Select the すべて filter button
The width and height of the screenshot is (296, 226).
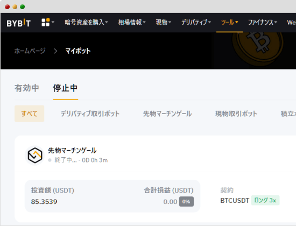pos(29,114)
